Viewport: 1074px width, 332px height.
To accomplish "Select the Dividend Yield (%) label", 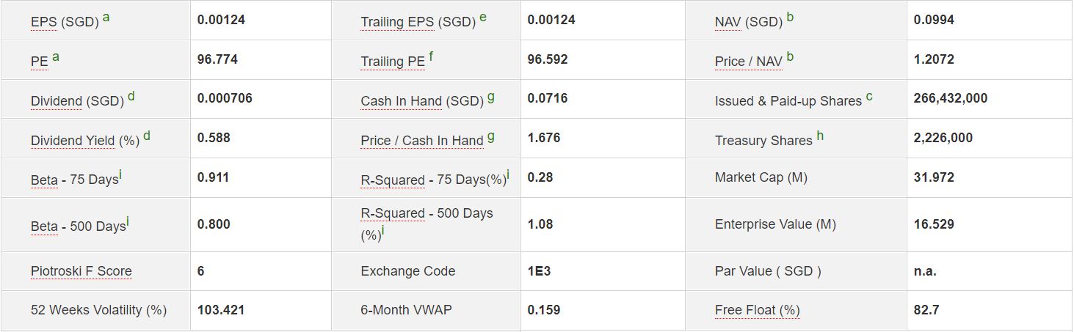I will 84,141.
